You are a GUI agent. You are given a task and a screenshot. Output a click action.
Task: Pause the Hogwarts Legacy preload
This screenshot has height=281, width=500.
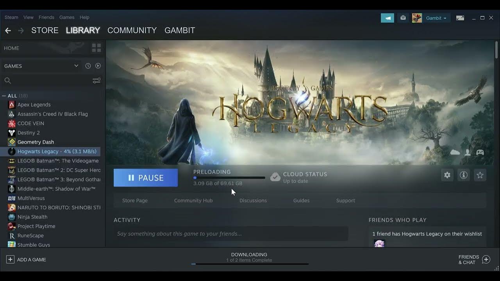[146, 178]
